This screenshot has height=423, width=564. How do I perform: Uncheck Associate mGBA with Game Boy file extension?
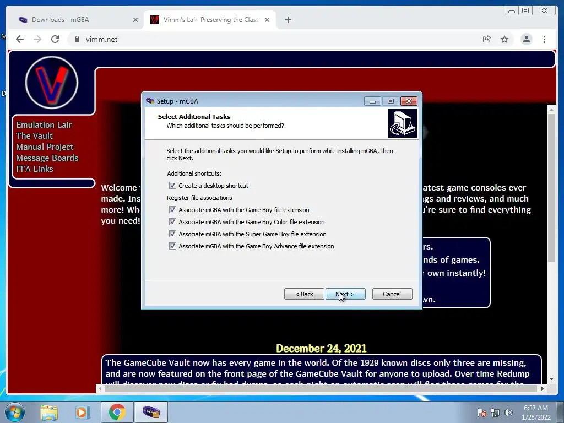click(x=172, y=210)
